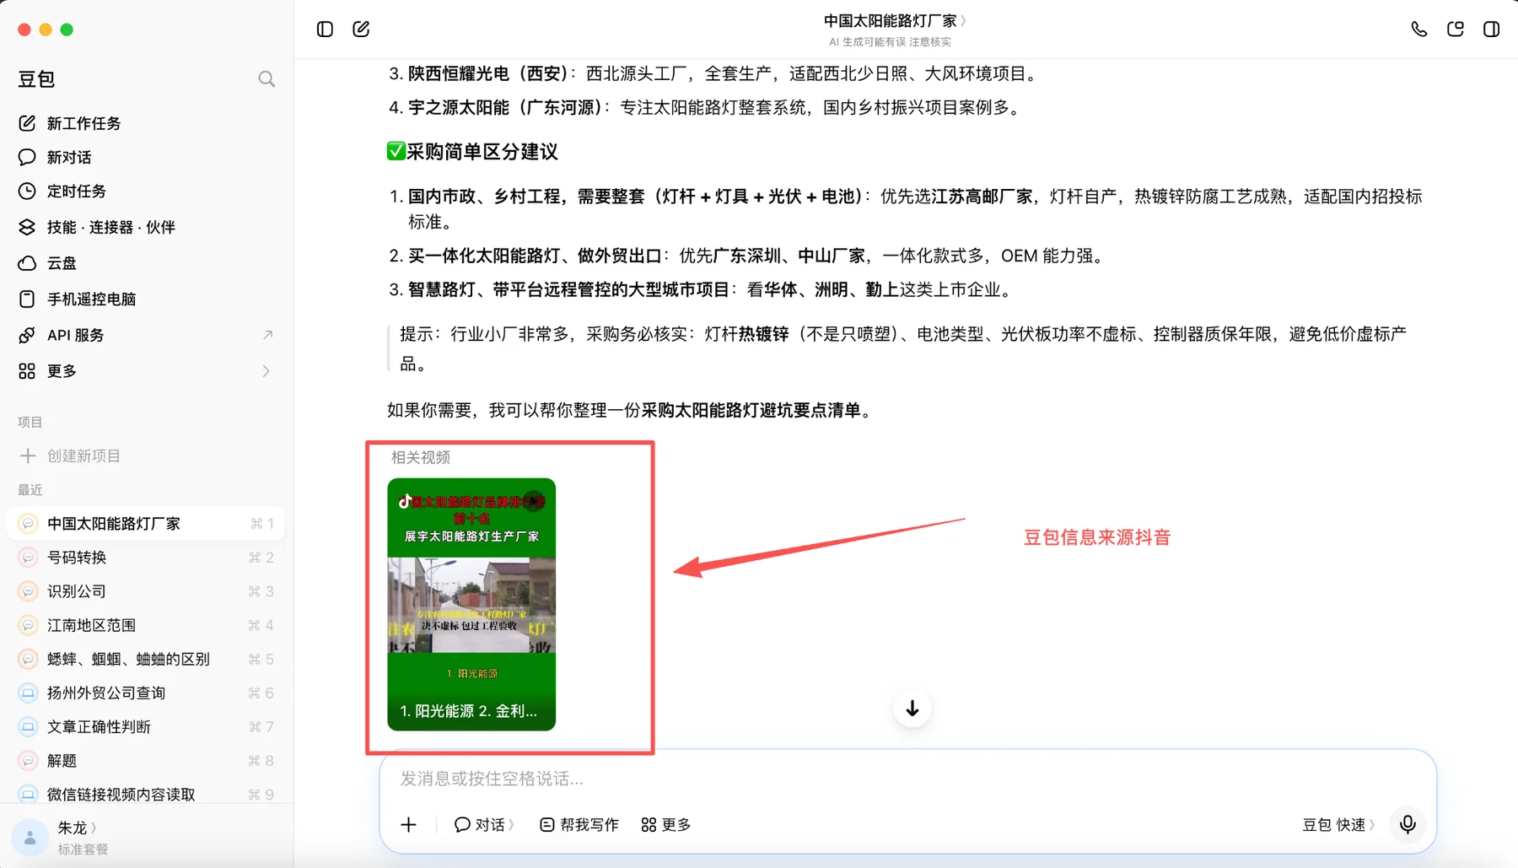Open recent chat 文章正确性判断
Image resolution: width=1518 pixels, height=868 pixels.
click(145, 726)
